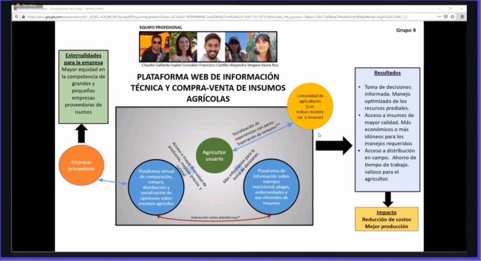Image resolution: width=481 pixels, height=261 pixels.
Task: Open the Firefox hamburger menu
Action: (x=462, y=16)
